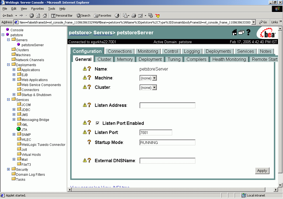Open the Personal Bar from the toolbar
Image resolution: width=283 pixels, height=199 pixels.
coord(62,15)
